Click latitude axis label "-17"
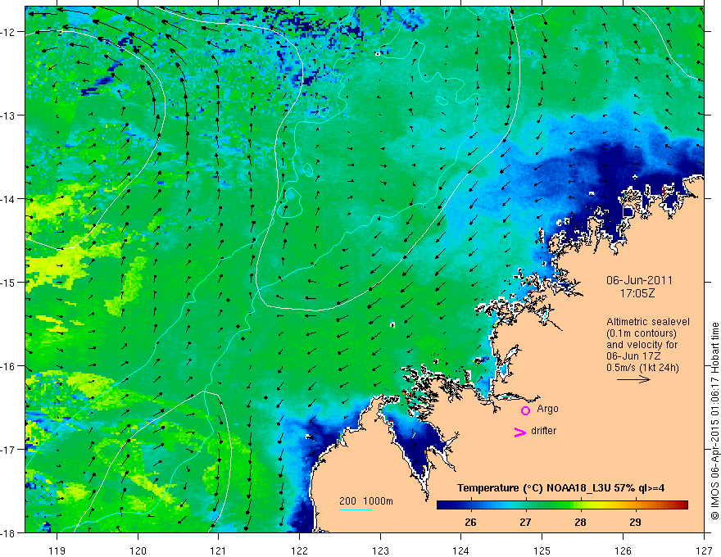Screen dimensions: 721x557 point(9,450)
